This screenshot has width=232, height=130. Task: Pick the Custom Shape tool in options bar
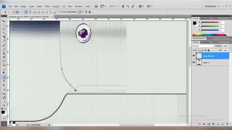(55, 12)
